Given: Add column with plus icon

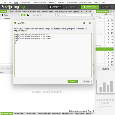Looking at the screenshot, I should pos(94,18).
